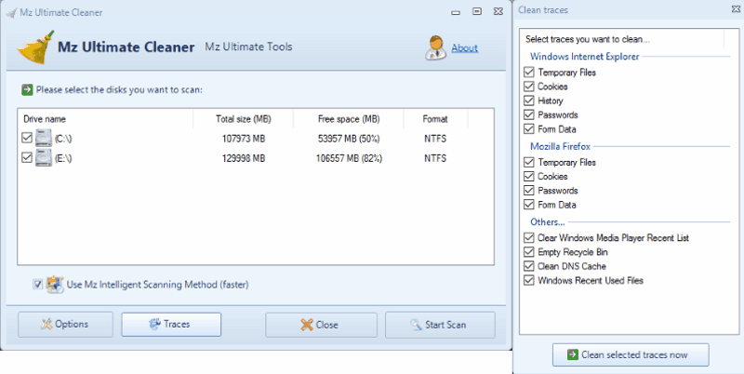
Task: Open the Options button
Action: (65, 325)
